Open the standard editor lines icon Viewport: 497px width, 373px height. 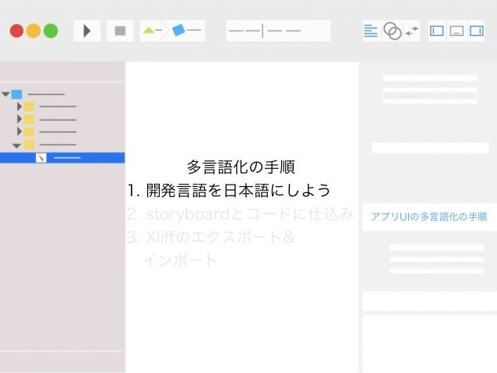click(371, 31)
